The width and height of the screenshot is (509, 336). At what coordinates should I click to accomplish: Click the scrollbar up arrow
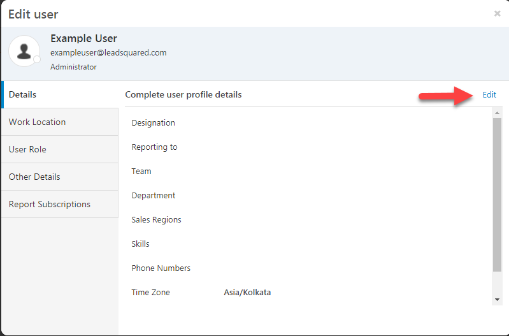497,113
